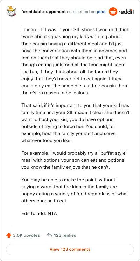The width and height of the screenshot is (140, 261).
Task: Open formidable-opponent's avatar image
Action: coord(11,11)
